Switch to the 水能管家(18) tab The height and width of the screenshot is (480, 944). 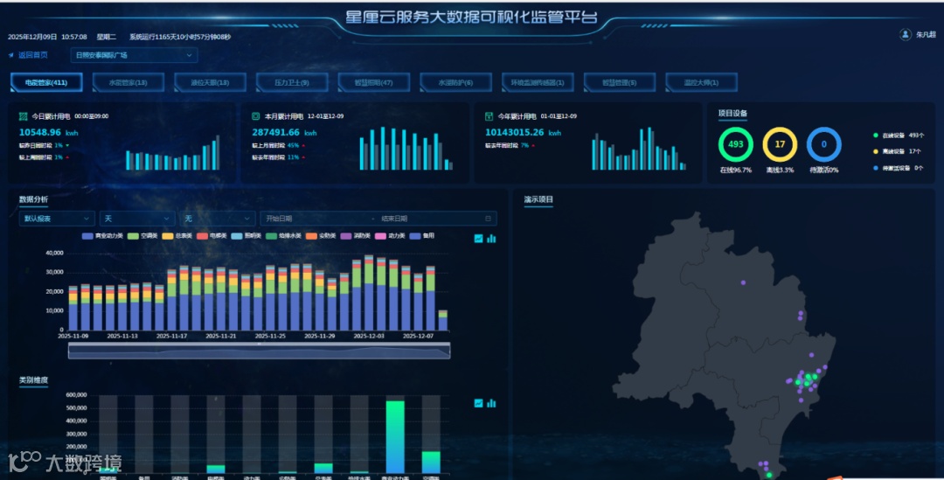(x=128, y=82)
